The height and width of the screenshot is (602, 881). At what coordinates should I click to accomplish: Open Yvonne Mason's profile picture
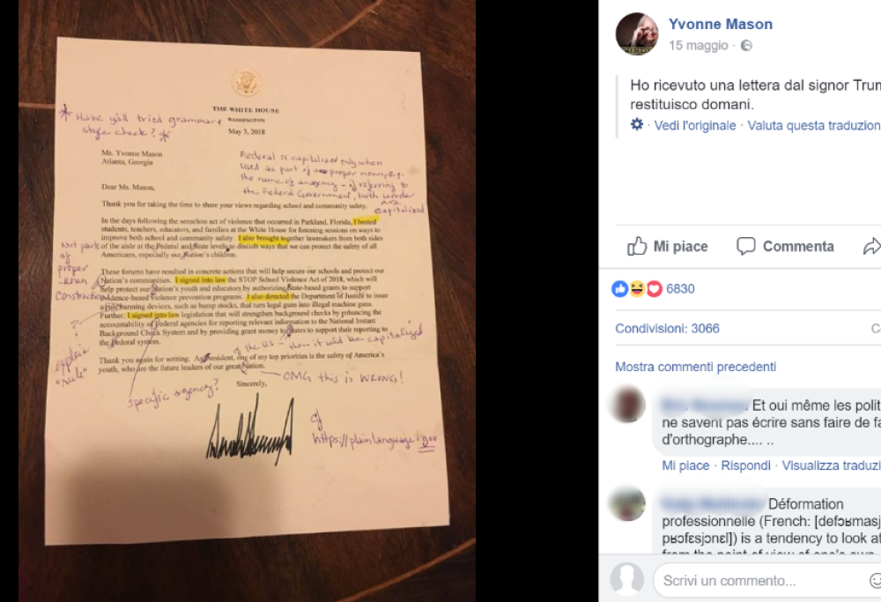637,33
